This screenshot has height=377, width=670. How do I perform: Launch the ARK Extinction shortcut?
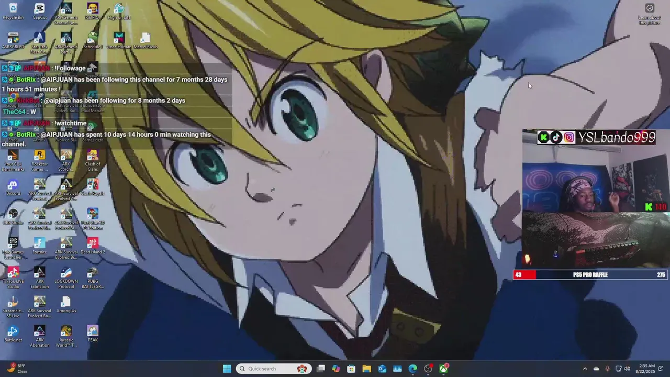click(40, 278)
